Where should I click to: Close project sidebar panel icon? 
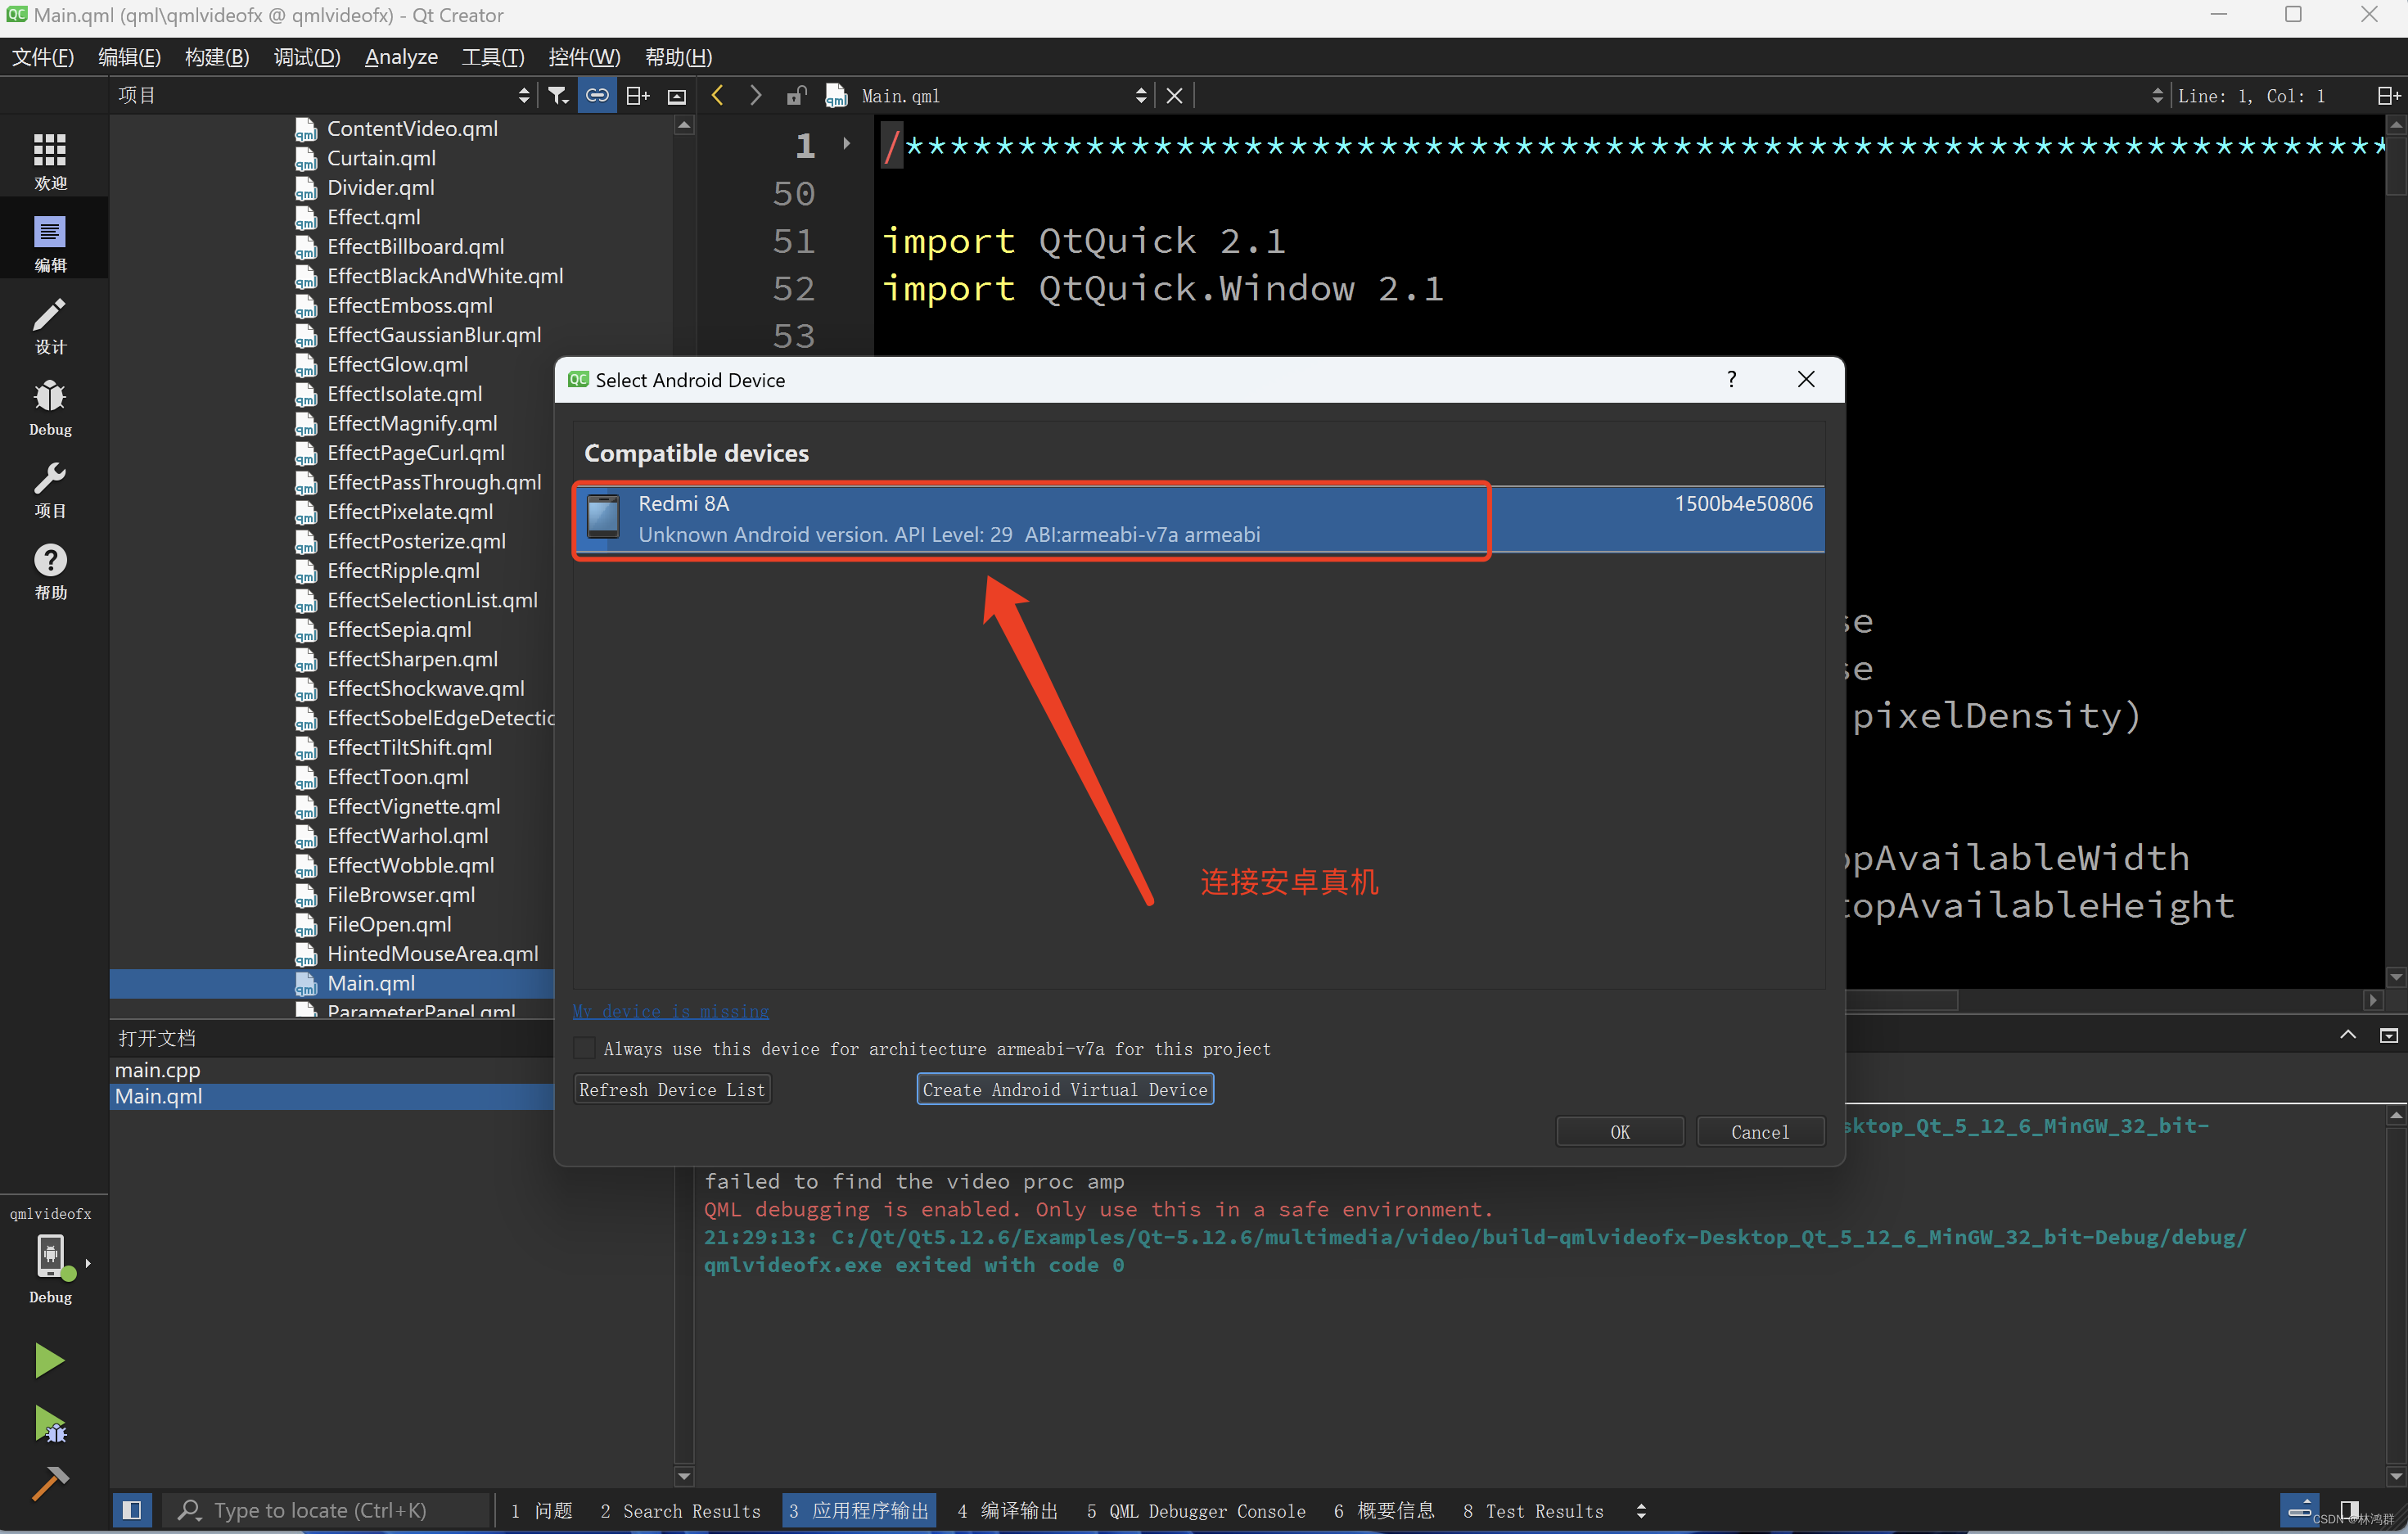pyautogui.click(x=677, y=96)
